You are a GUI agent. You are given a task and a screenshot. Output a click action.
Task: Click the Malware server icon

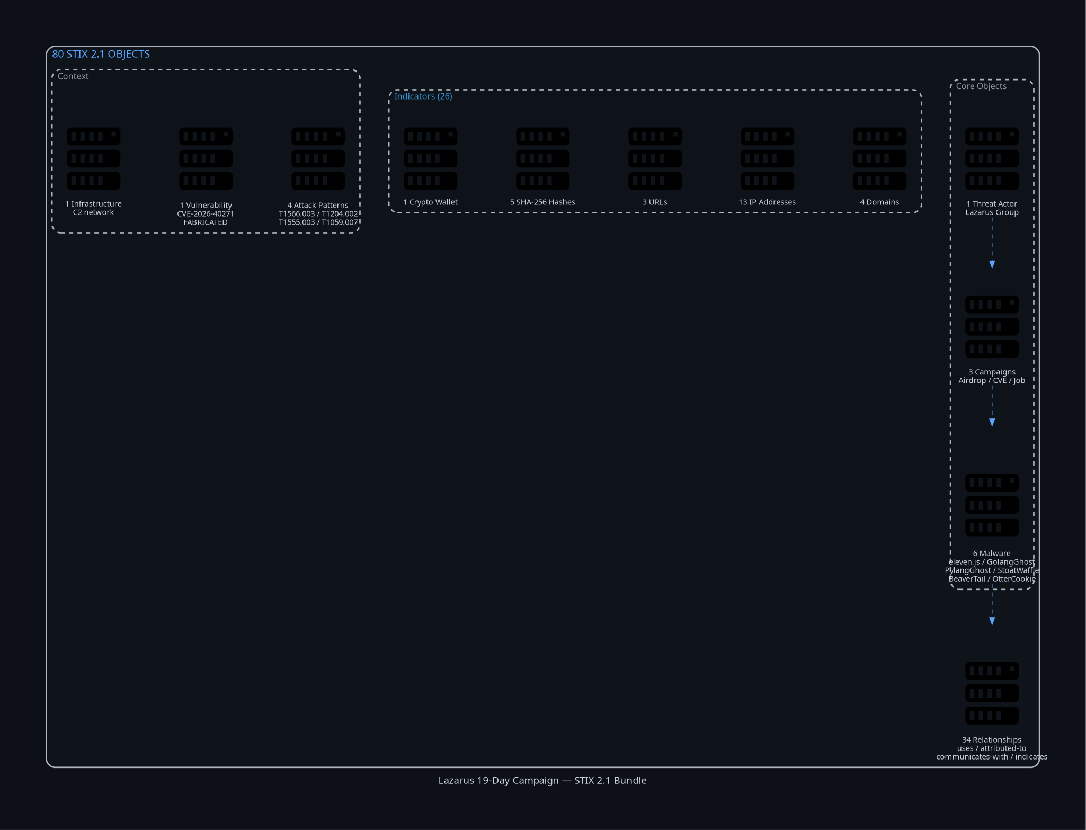click(x=992, y=505)
